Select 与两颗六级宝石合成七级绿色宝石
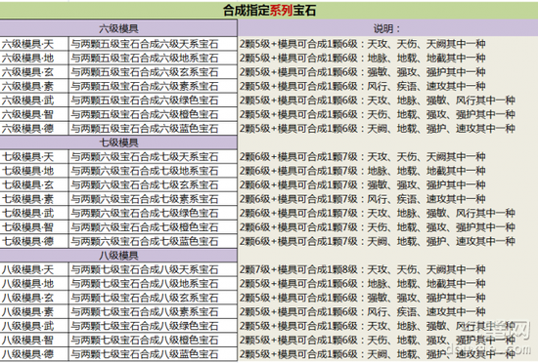The image size is (538, 363). (x=153, y=213)
